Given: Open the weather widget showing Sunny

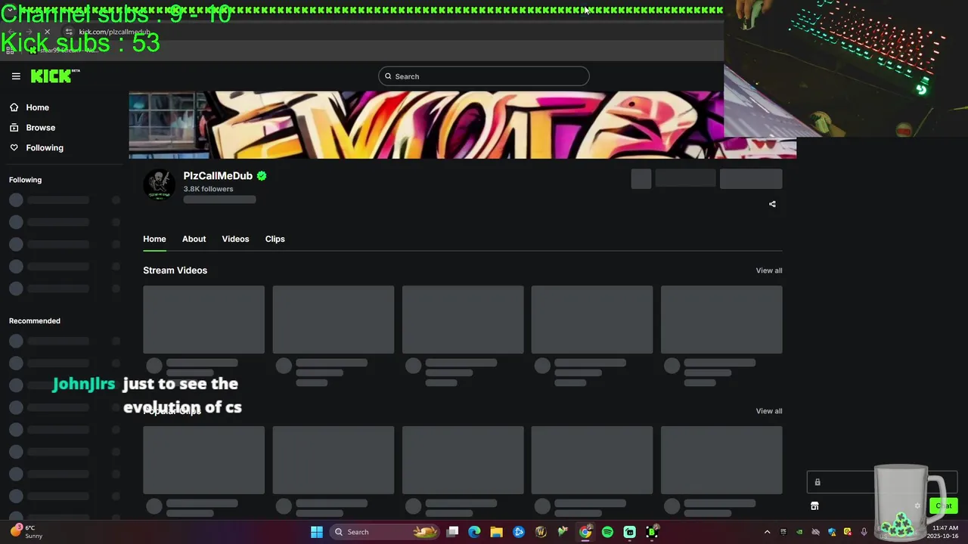Looking at the screenshot, I should (27, 532).
